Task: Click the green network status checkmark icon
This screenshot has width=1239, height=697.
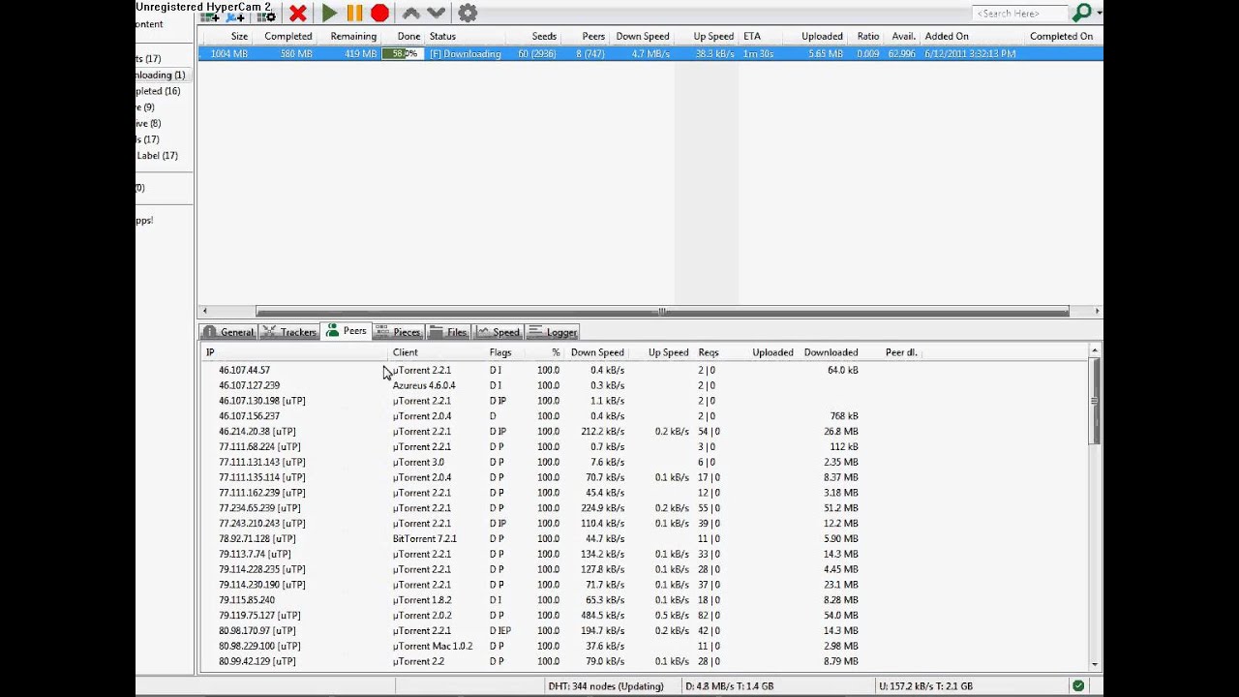Action: (1078, 685)
